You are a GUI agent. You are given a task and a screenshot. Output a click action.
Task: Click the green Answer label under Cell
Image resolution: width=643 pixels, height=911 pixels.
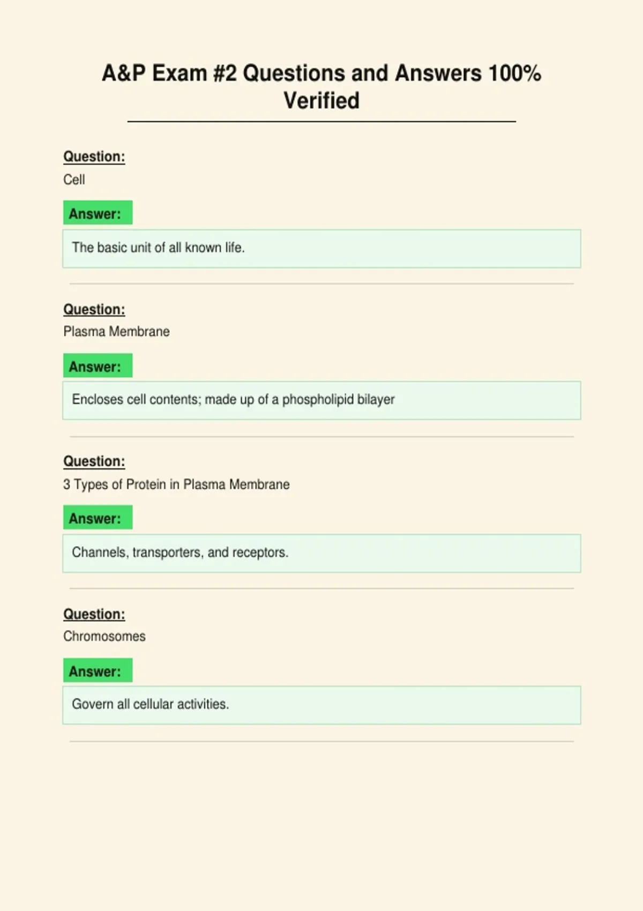click(98, 213)
